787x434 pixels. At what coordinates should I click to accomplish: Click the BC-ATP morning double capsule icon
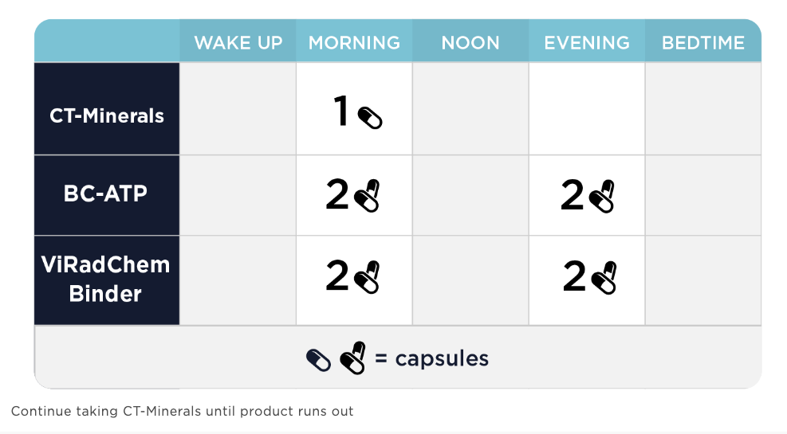[367, 196]
